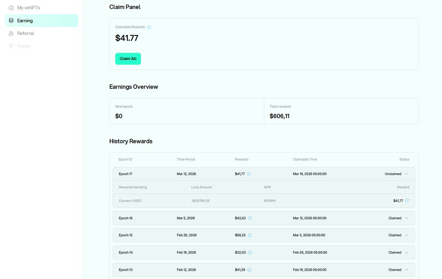The width and height of the screenshot is (442, 279).
Task: Click the Epoch 16 label
Action: click(x=126, y=218)
